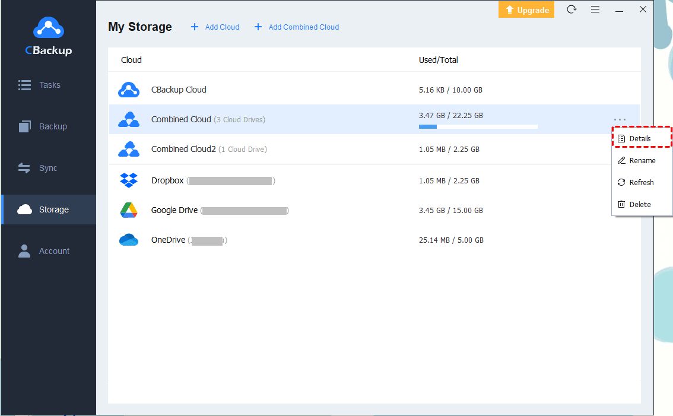Click the refresh icon in title bar
The height and width of the screenshot is (416, 673).
tap(572, 9)
